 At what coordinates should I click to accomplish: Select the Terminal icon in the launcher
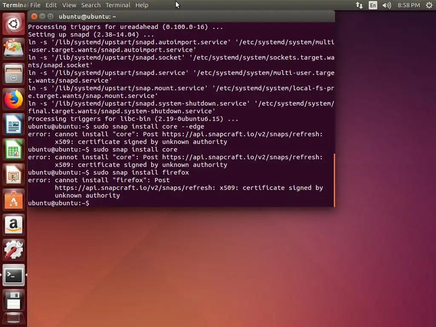(x=13, y=275)
